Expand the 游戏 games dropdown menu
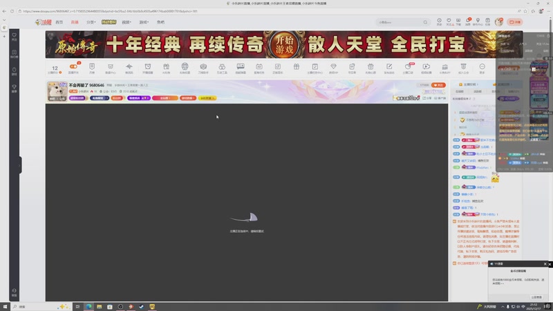 [144, 22]
